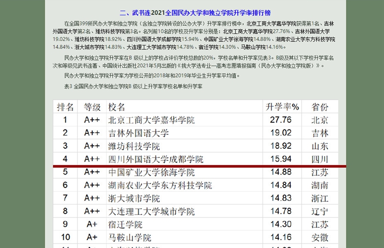
Task: Click the 27.76 rate value cell
Action: pos(281,120)
